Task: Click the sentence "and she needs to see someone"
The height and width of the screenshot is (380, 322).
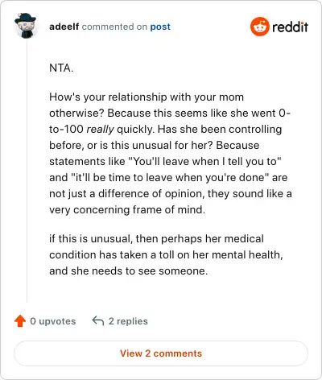Action: pos(127,271)
